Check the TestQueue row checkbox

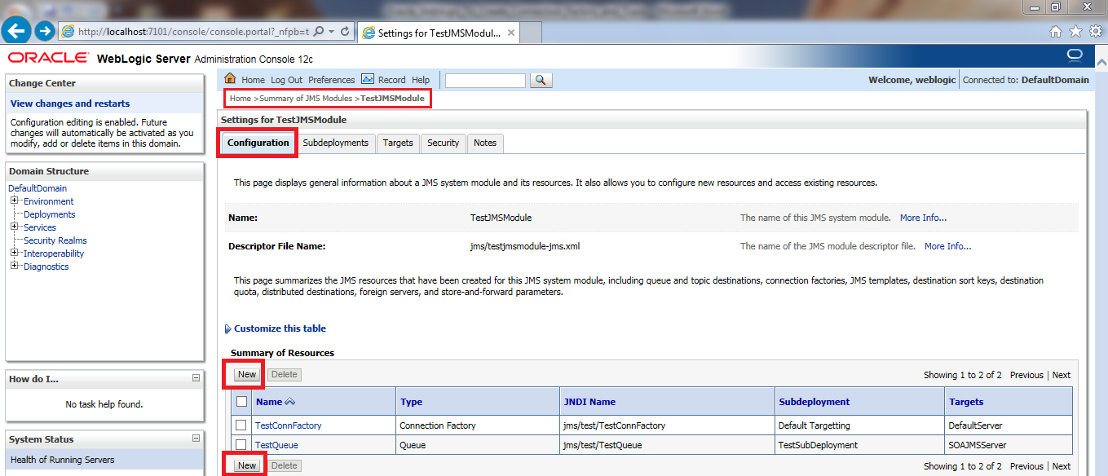point(241,445)
